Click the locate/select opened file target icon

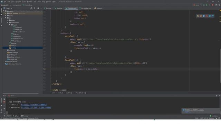click(x=31, y=8)
